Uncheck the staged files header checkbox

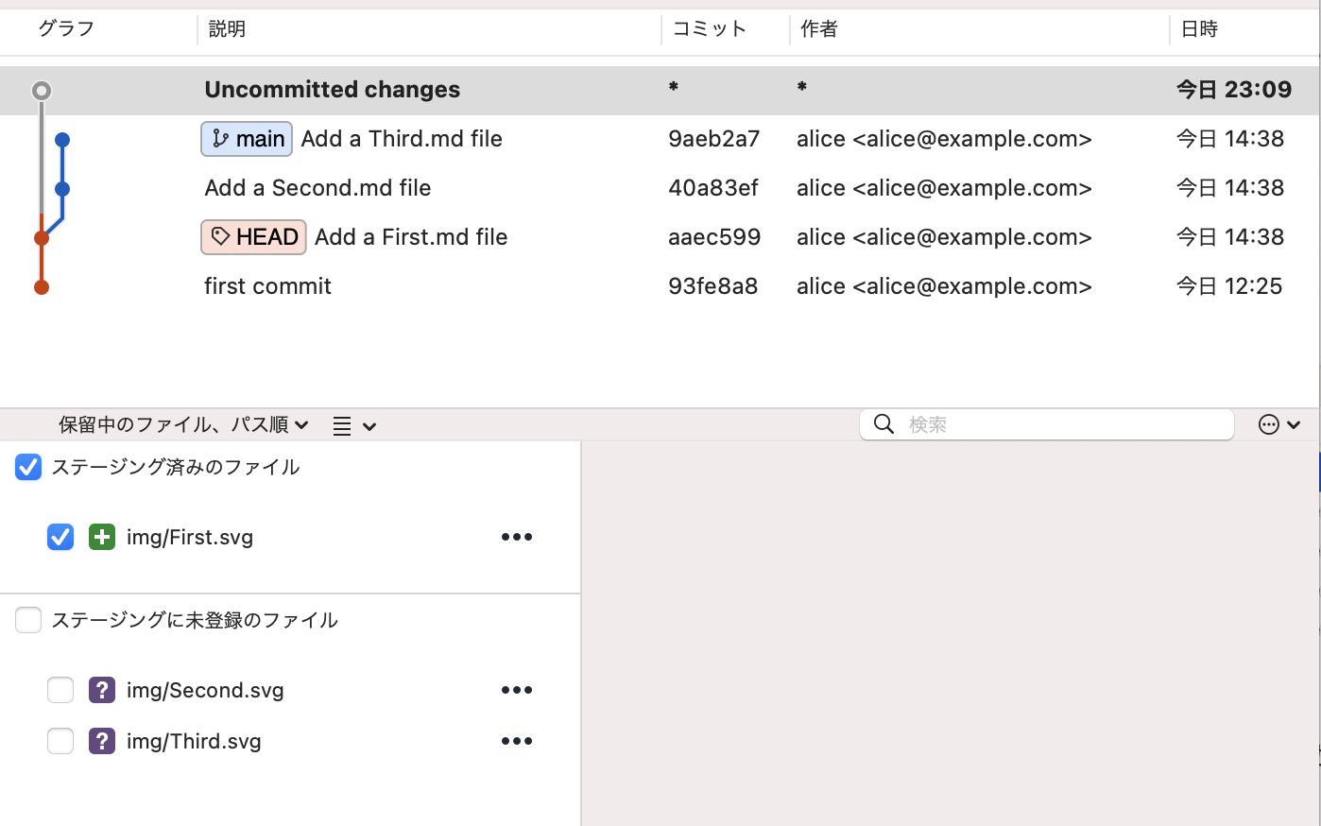click(x=28, y=467)
